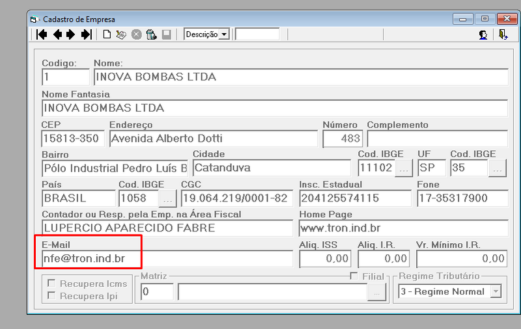Maximize the Cadastro de Empresa window
The image size is (521, 329).
tap(485, 19)
